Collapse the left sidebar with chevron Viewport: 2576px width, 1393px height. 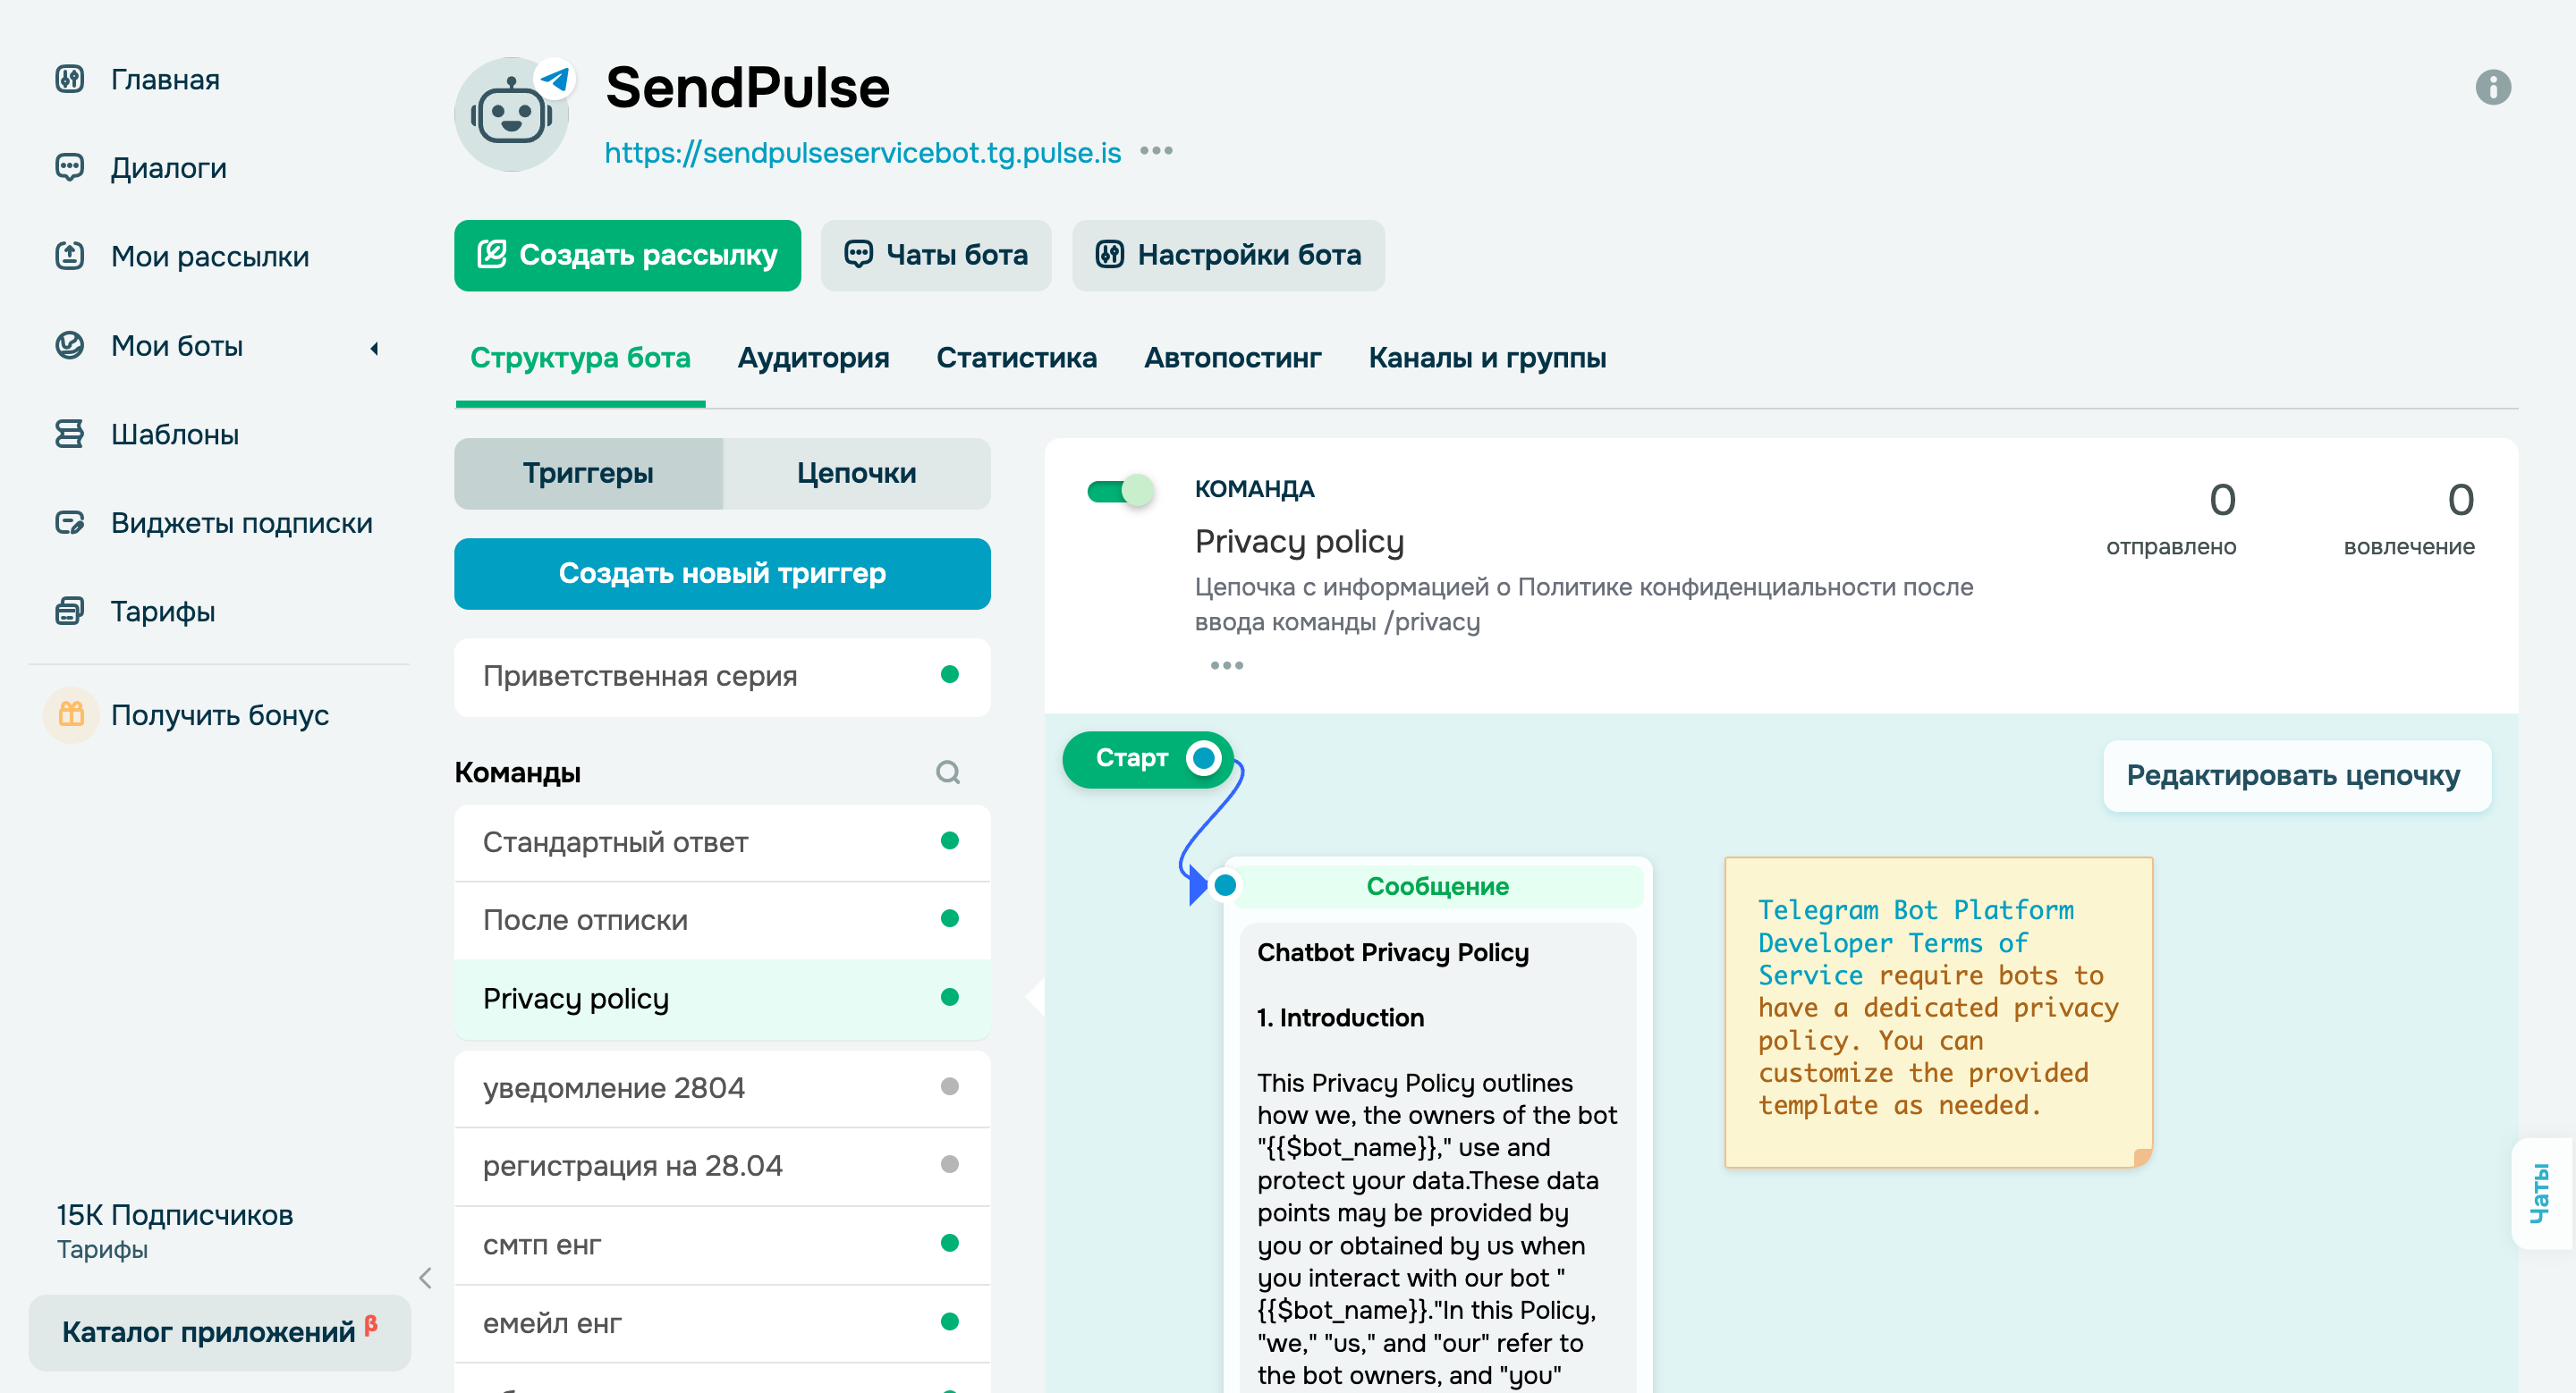pyautogui.click(x=425, y=1278)
